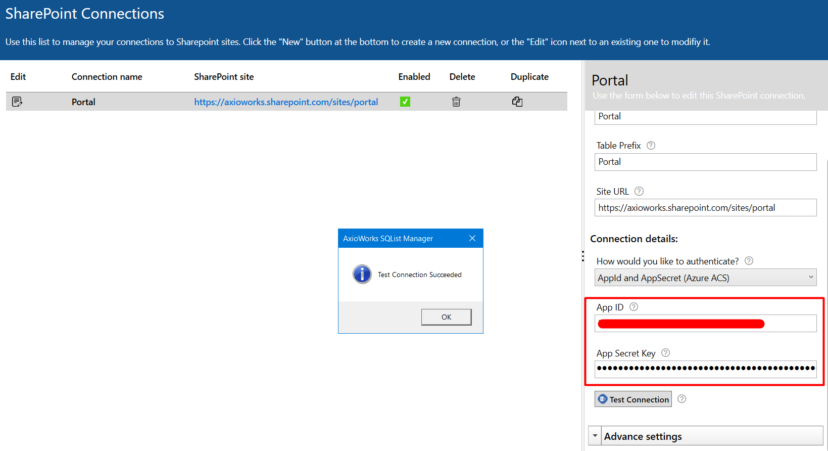Click the Connection details: heading
The image size is (828, 451).
634,239
